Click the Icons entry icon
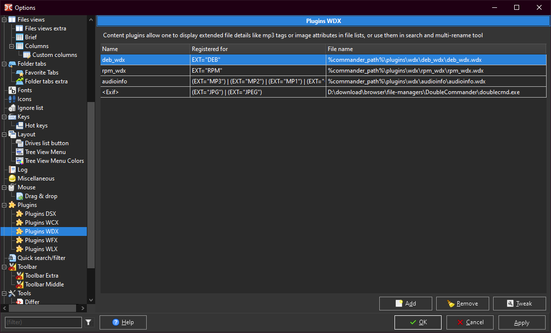The width and height of the screenshot is (551, 333). pos(12,99)
